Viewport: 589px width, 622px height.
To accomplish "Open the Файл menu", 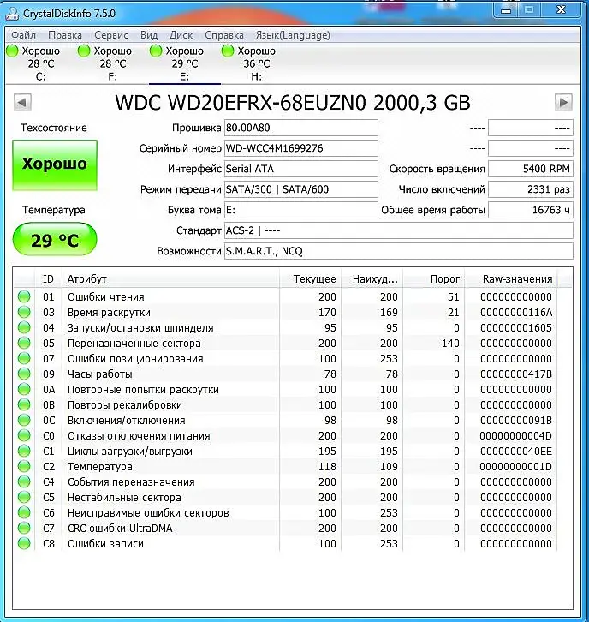I will 23,35.
